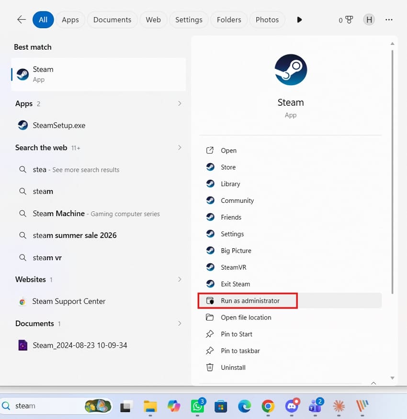Open Discord from the taskbar
This screenshot has width=407, height=419.
pyautogui.click(x=292, y=406)
